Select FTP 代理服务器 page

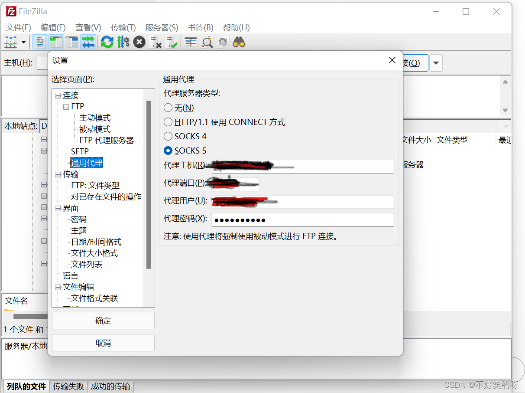(107, 141)
